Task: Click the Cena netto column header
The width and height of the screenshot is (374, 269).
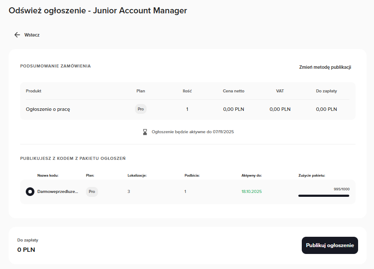Action: pos(233,91)
